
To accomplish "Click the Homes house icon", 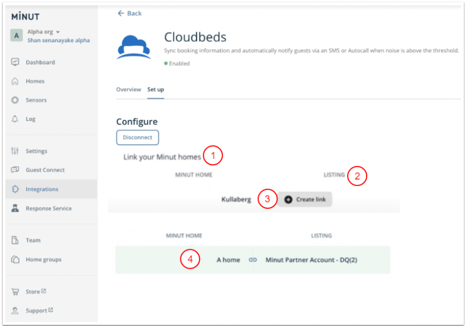I will point(15,81).
